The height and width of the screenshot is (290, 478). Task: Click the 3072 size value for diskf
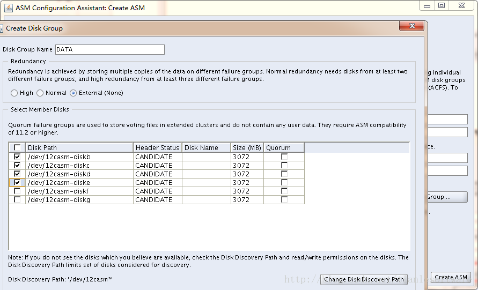(241, 191)
